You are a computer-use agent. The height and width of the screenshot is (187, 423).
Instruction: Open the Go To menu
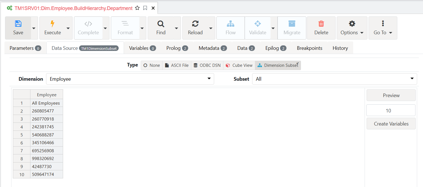pos(383,28)
